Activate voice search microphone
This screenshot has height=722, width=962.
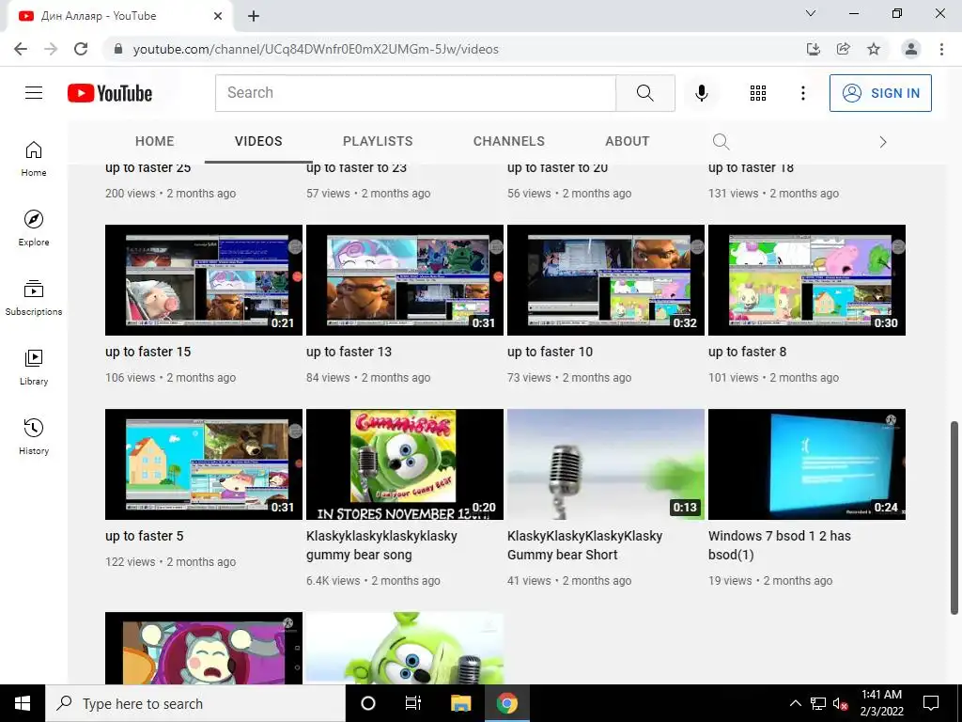[701, 93]
